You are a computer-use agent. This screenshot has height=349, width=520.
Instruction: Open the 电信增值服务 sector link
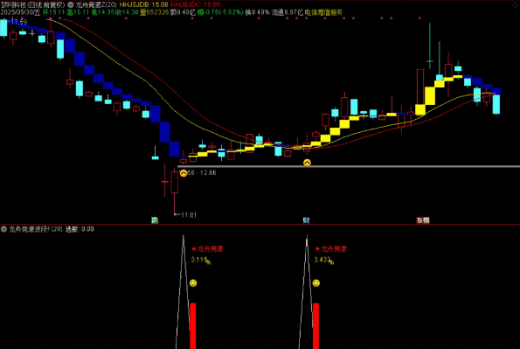point(323,12)
